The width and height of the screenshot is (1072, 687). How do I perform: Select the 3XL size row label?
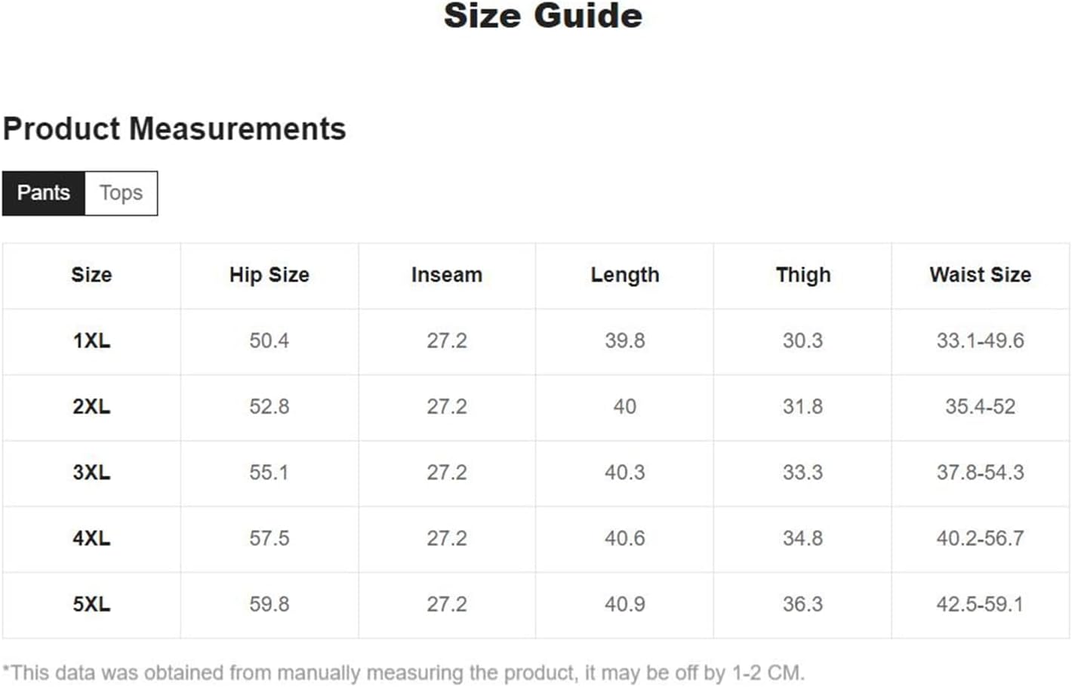click(x=91, y=473)
